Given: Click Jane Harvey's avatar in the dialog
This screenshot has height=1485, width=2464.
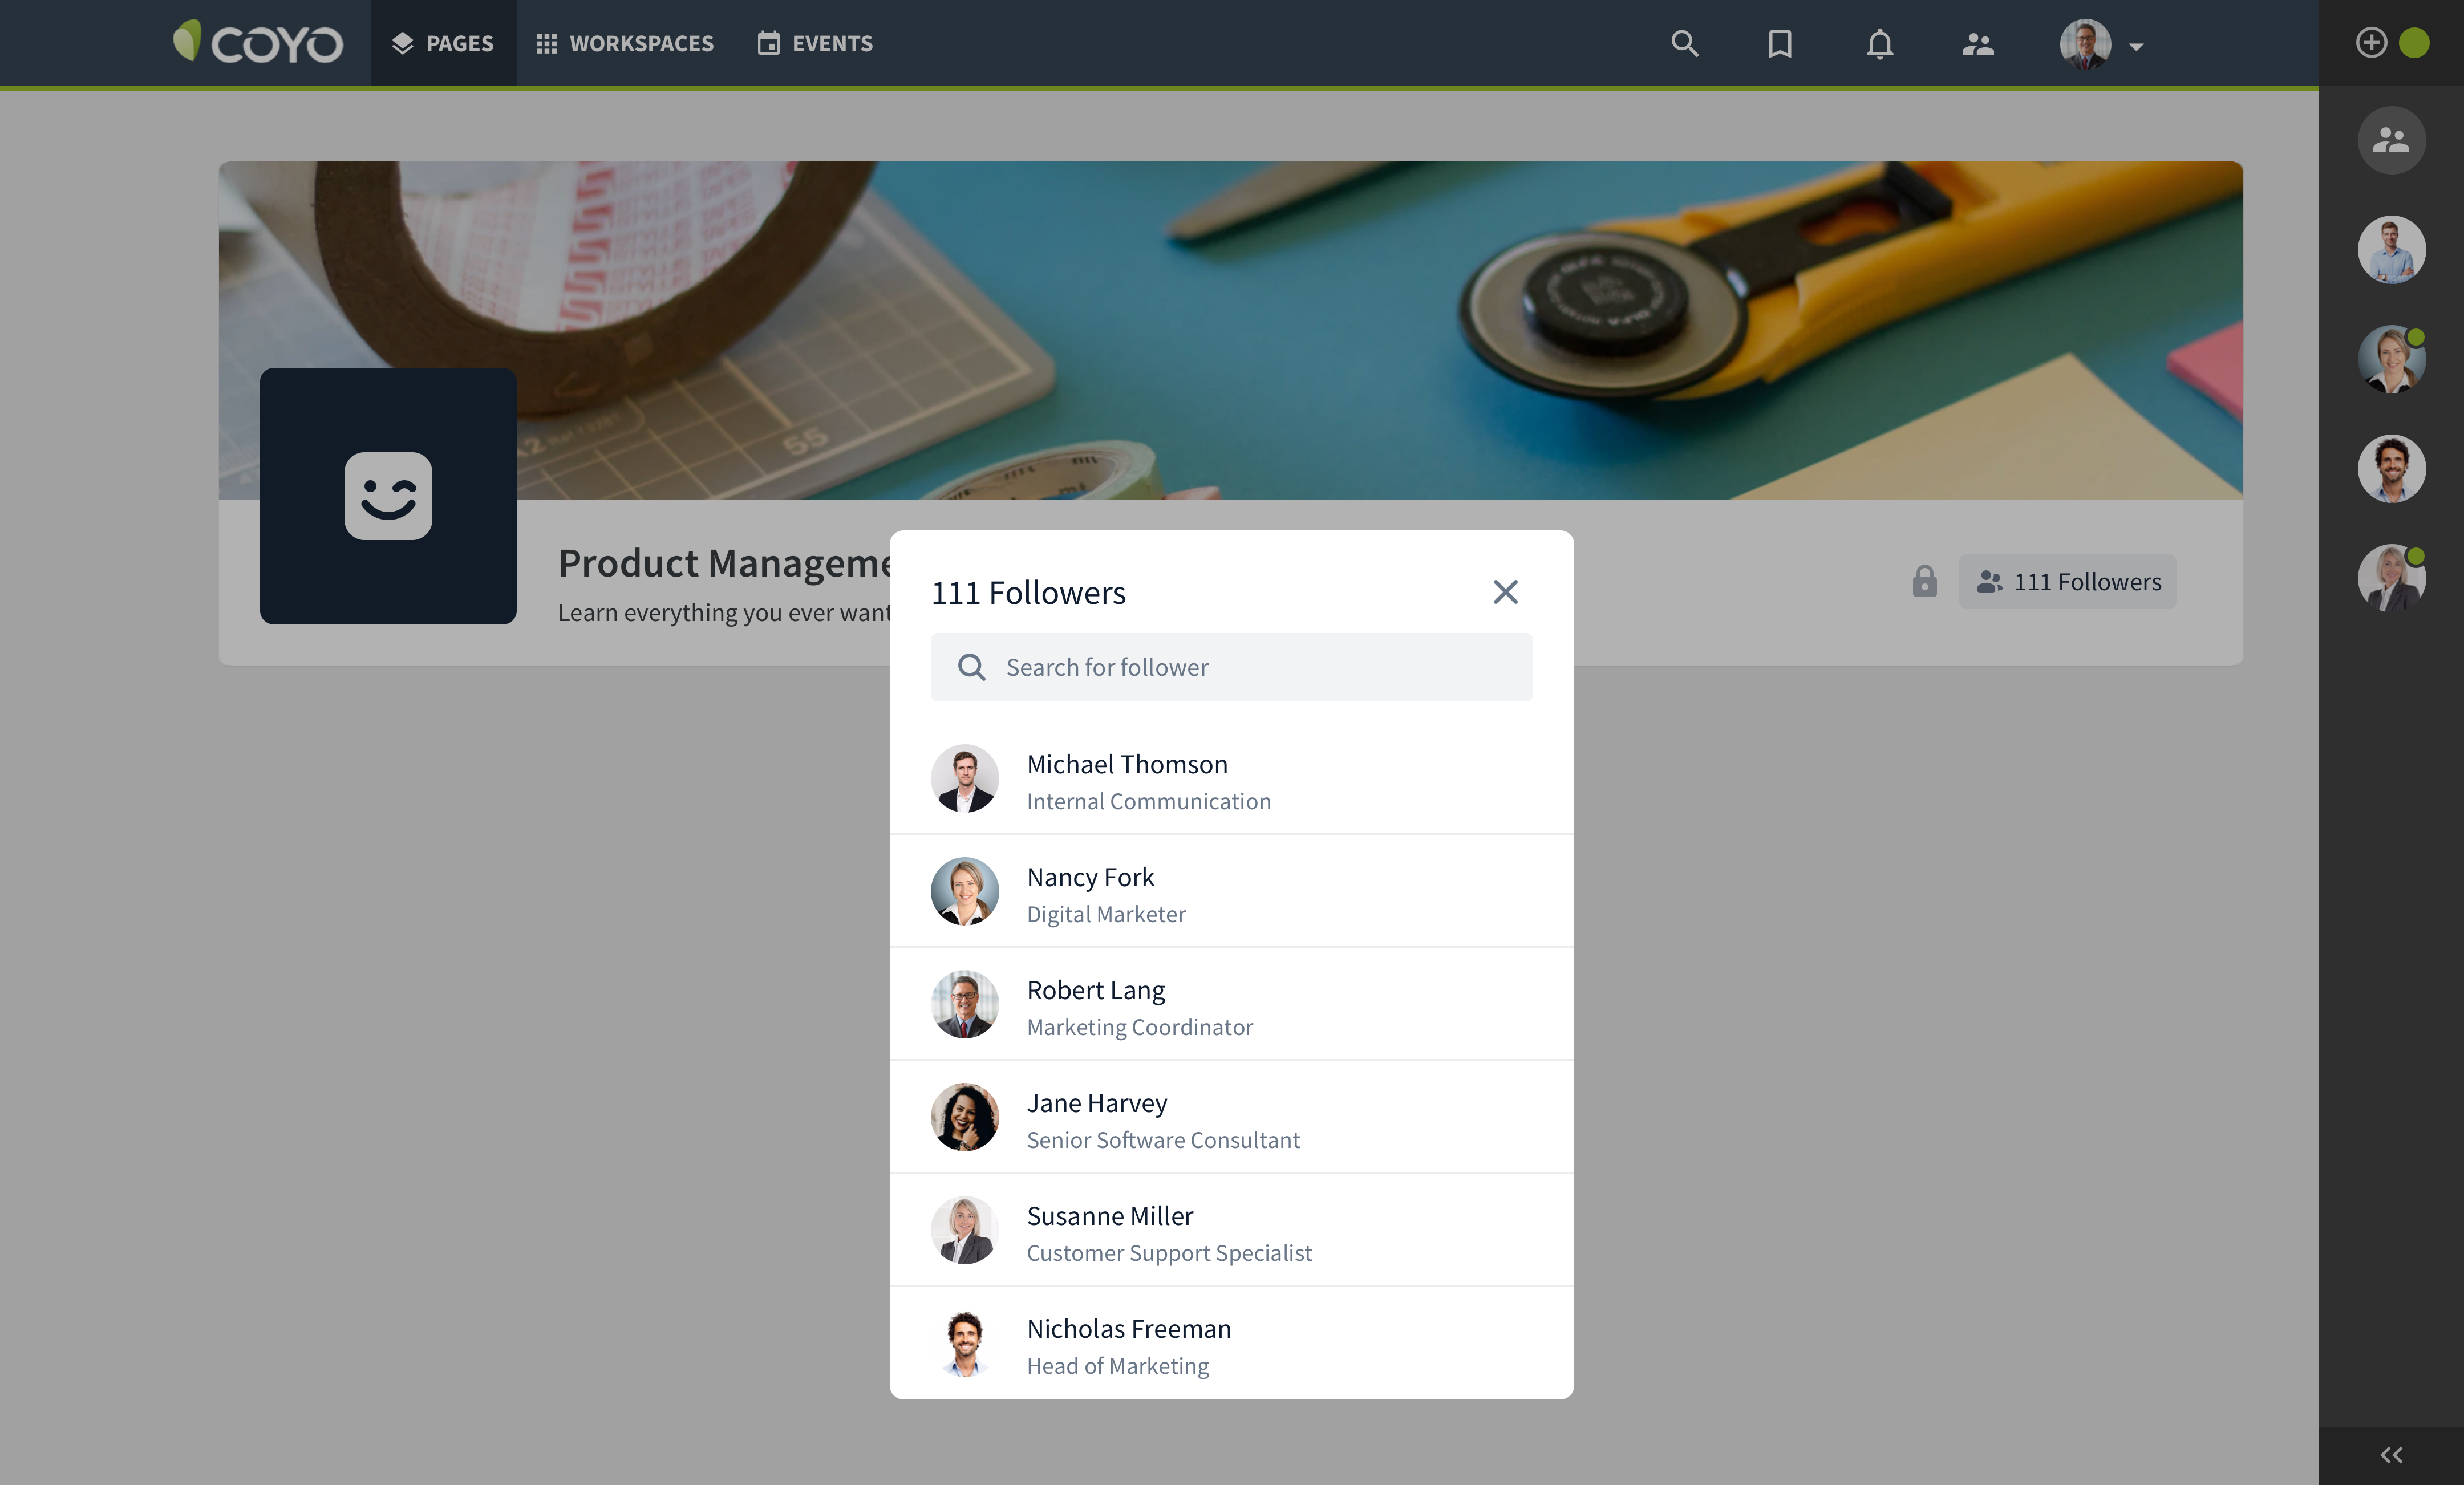Looking at the screenshot, I should (x=965, y=1118).
